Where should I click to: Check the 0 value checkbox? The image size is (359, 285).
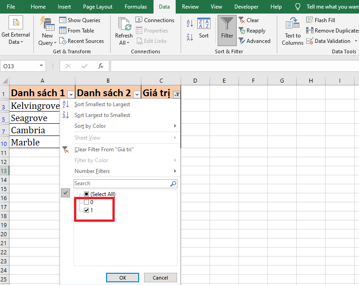(x=87, y=202)
